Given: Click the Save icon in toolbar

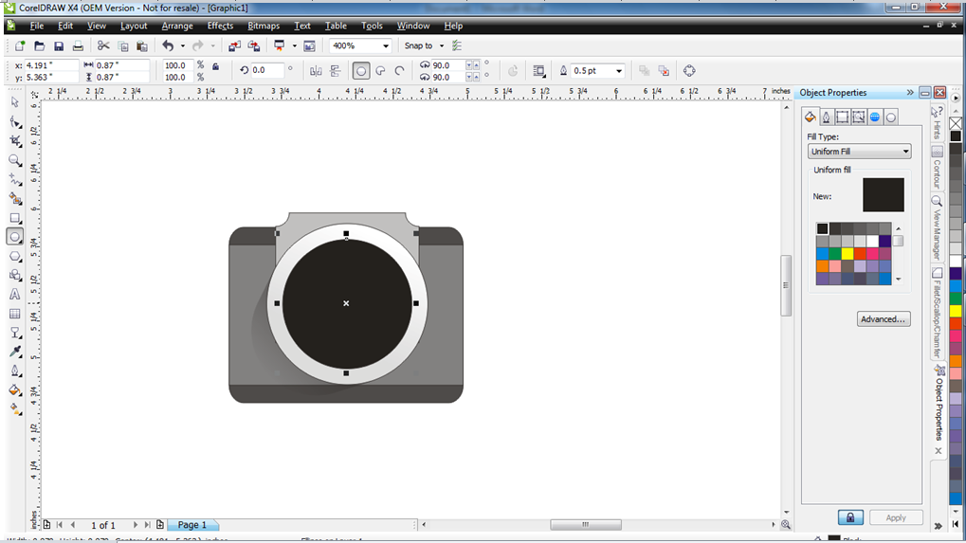Looking at the screenshot, I should [x=59, y=45].
